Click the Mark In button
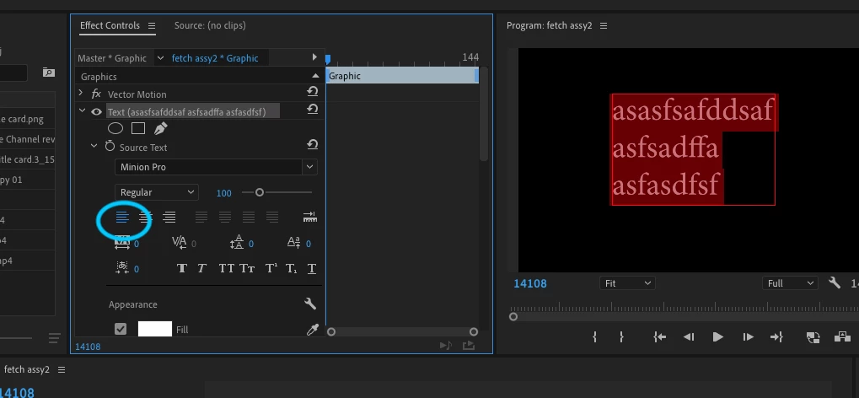This screenshot has height=398, width=859. 595,337
